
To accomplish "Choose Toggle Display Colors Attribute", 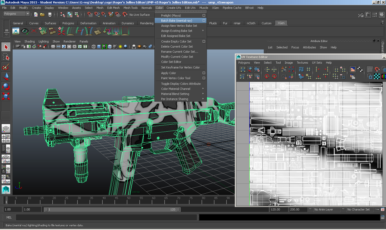I will point(181,84).
